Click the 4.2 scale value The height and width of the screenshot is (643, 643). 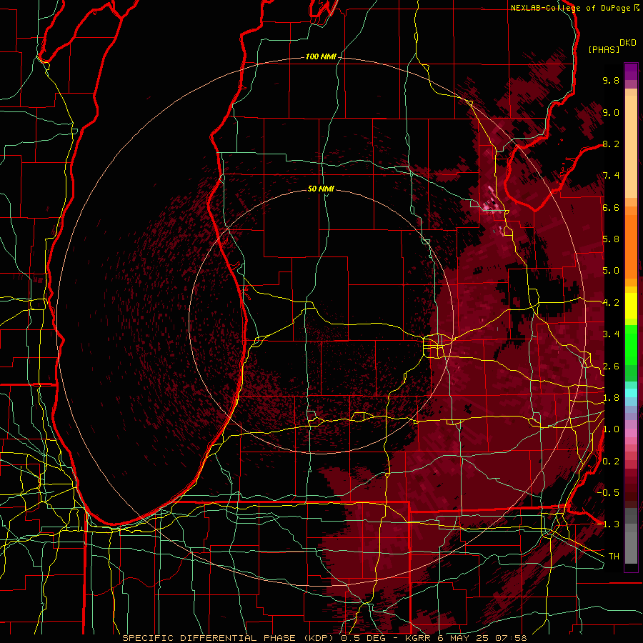pos(611,303)
